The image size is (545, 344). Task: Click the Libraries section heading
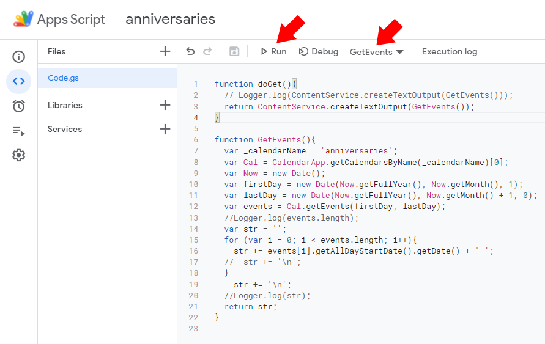pyautogui.click(x=65, y=105)
